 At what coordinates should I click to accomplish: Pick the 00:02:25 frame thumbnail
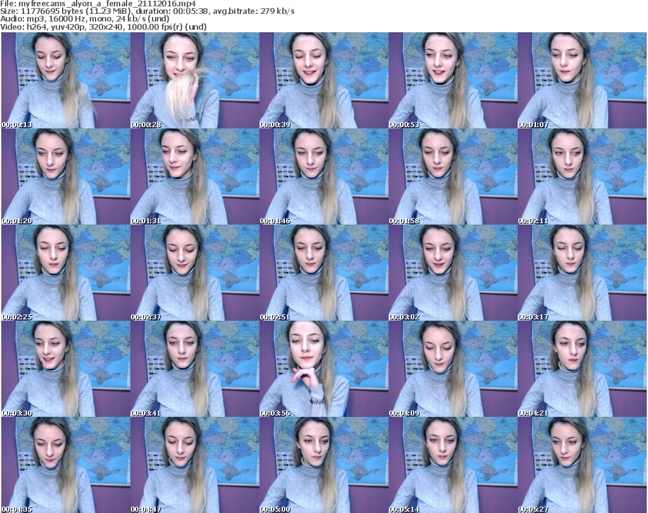(66, 273)
